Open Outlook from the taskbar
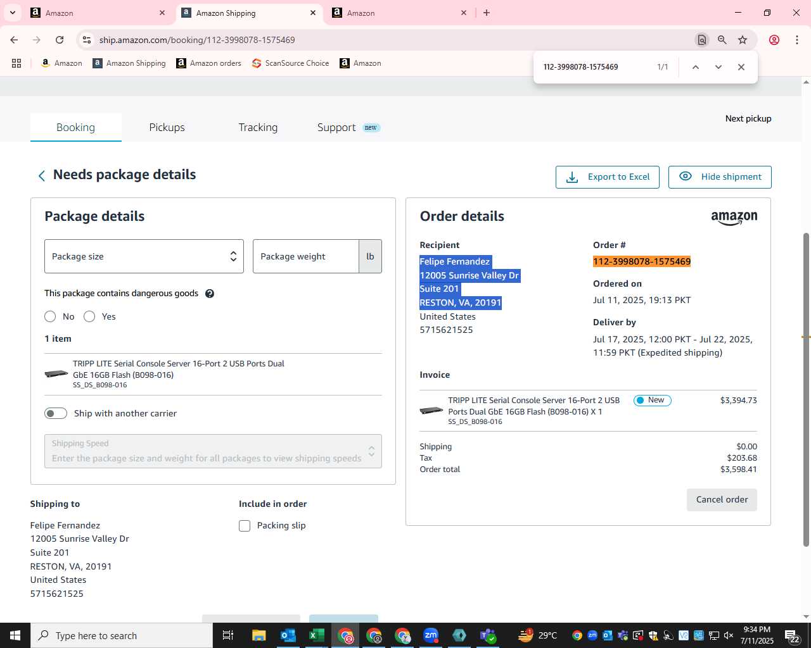The width and height of the screenshot is (811, 648). coord(288,635)
